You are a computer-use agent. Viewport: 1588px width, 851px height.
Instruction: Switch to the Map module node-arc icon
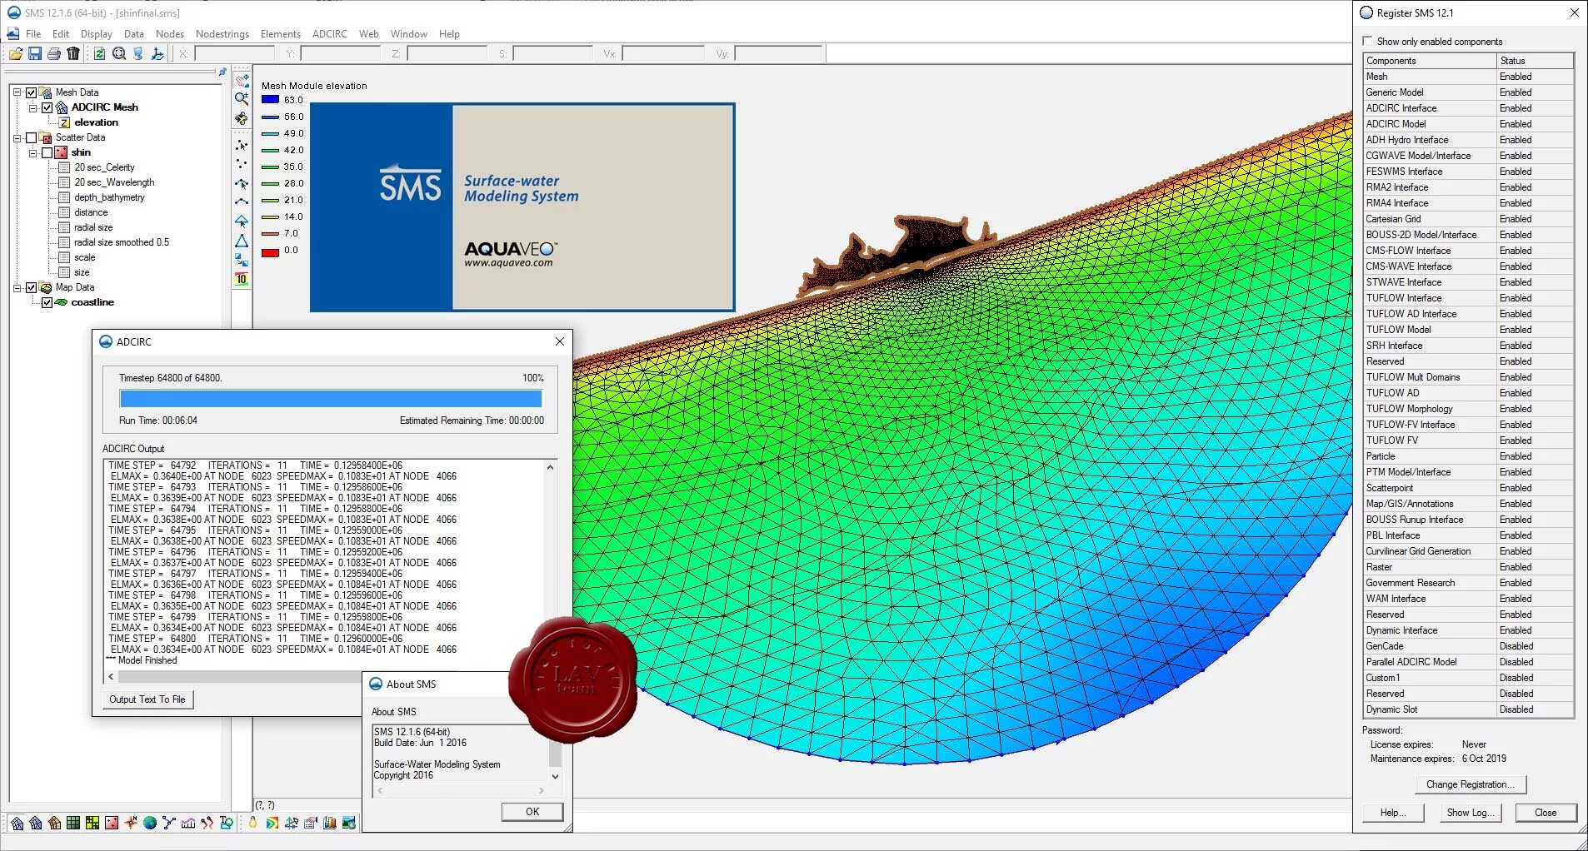point(169,823)
